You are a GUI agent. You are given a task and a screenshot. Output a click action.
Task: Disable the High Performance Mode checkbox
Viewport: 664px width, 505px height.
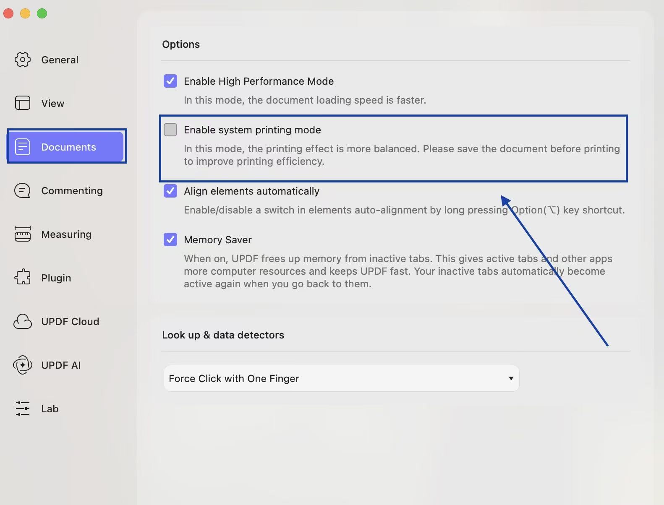coord(170,81)
